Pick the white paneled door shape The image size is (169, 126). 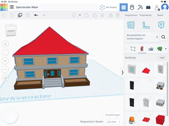pyautogui.click(x=160, y=69)
